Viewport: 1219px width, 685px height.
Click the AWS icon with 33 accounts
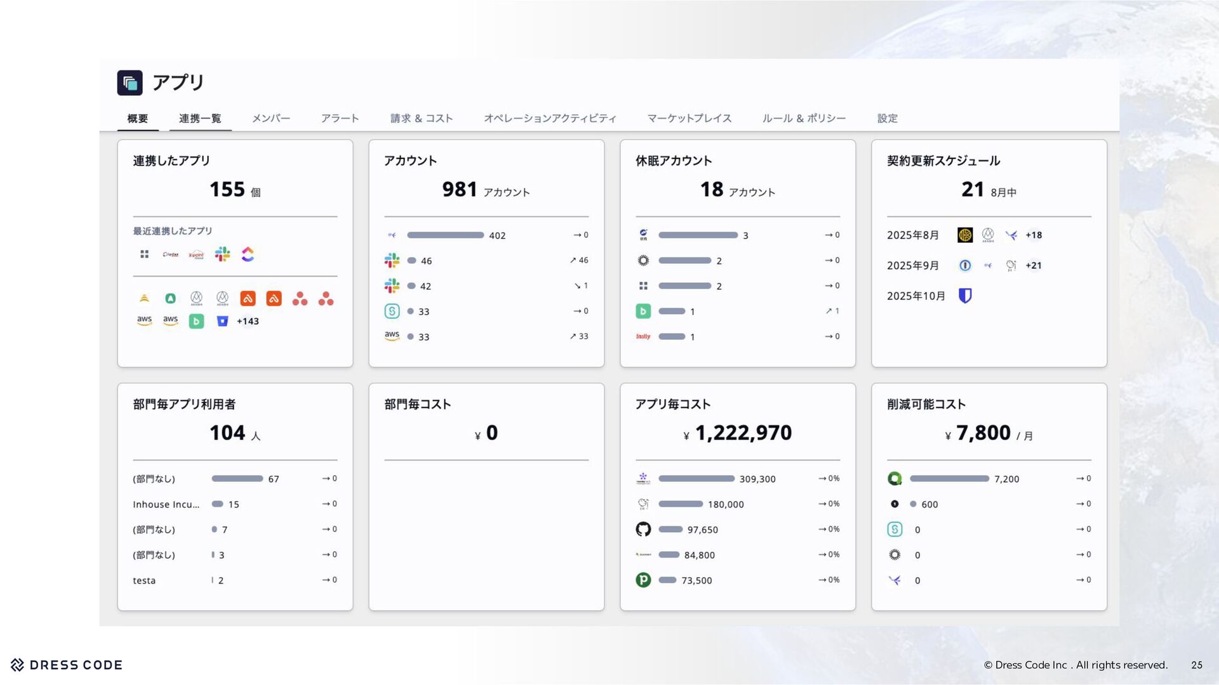(392, 336)
